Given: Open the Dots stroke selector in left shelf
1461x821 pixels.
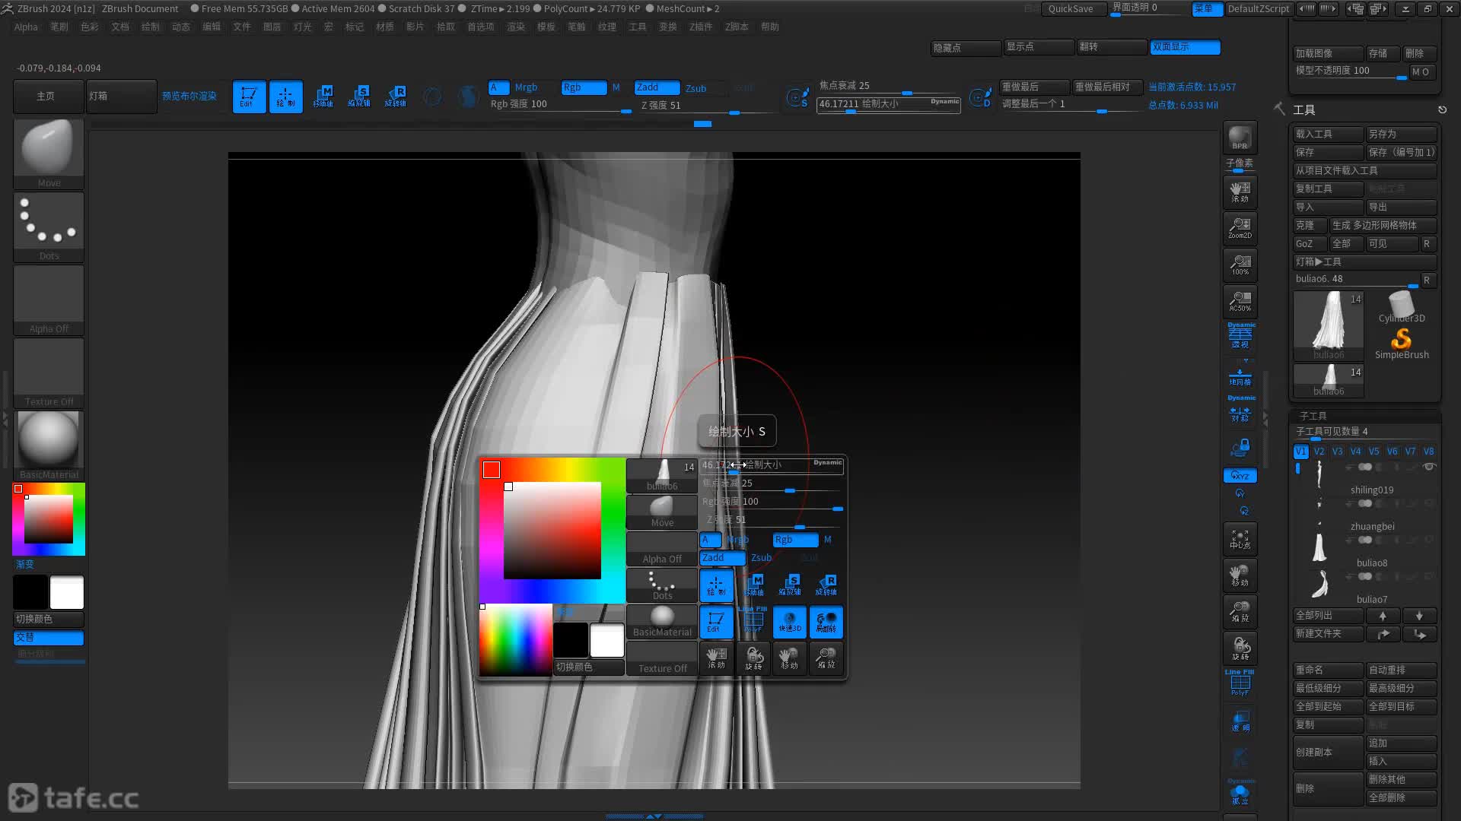Looking at the screenshot, I should pos(49,227).
